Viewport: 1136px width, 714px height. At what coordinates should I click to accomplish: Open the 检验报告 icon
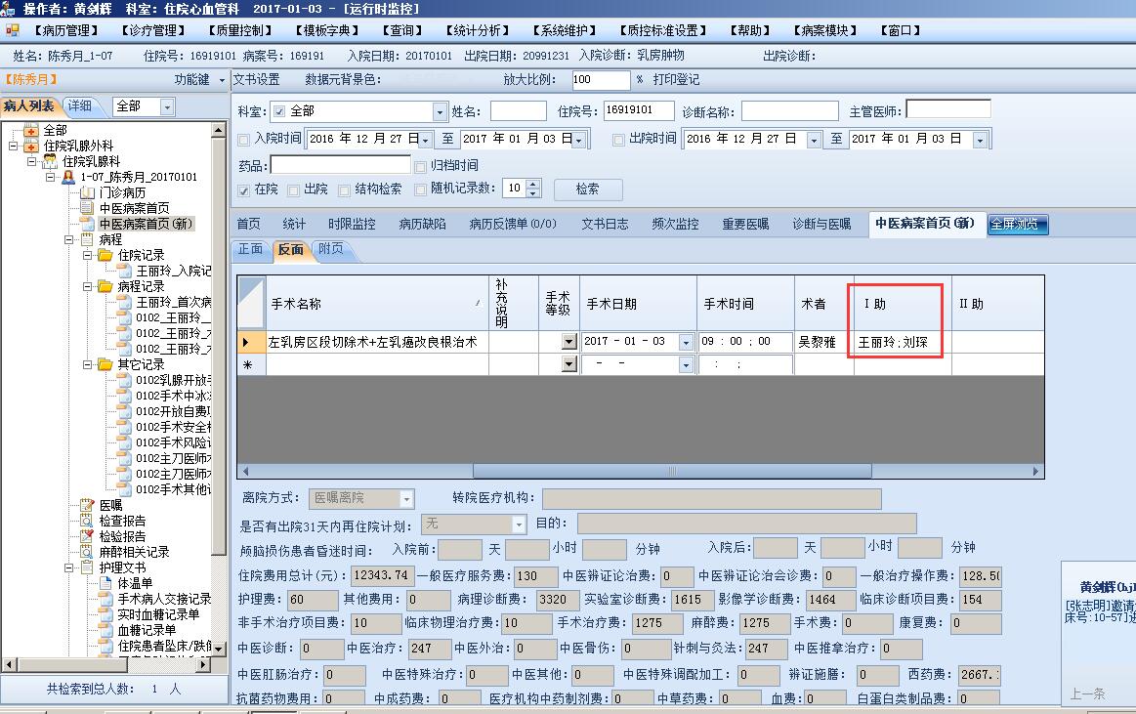point(87,536)
